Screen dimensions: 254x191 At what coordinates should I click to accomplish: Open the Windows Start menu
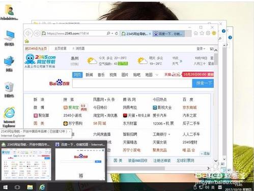tap(6, 187)
